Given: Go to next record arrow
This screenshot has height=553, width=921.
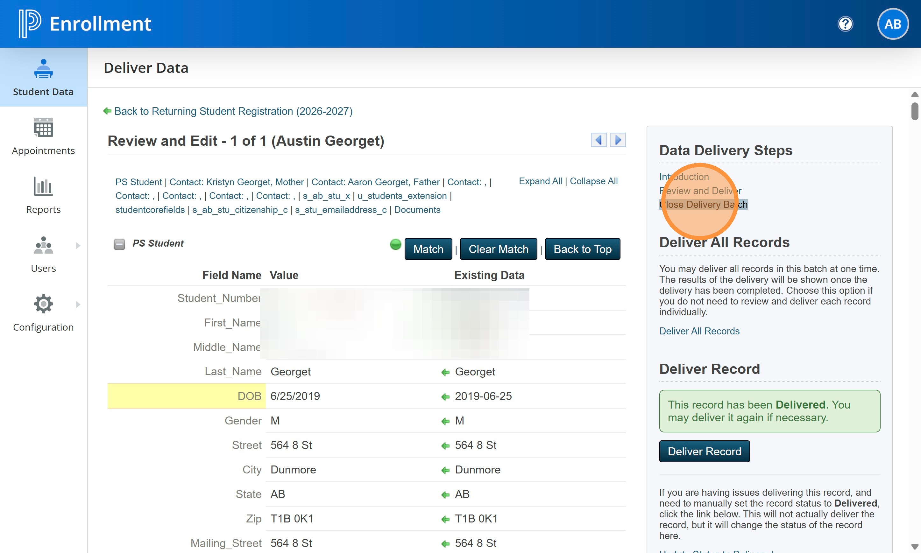Looking at the screenshot, I should [x=618, y=140].
